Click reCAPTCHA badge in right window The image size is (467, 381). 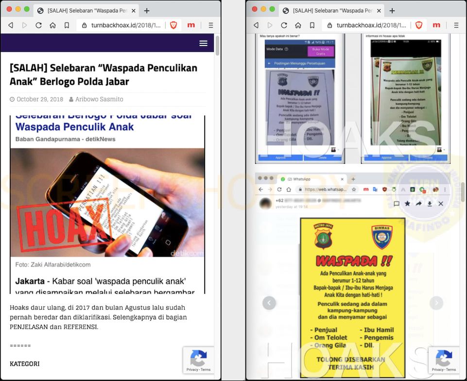click(x=444, y=360)
